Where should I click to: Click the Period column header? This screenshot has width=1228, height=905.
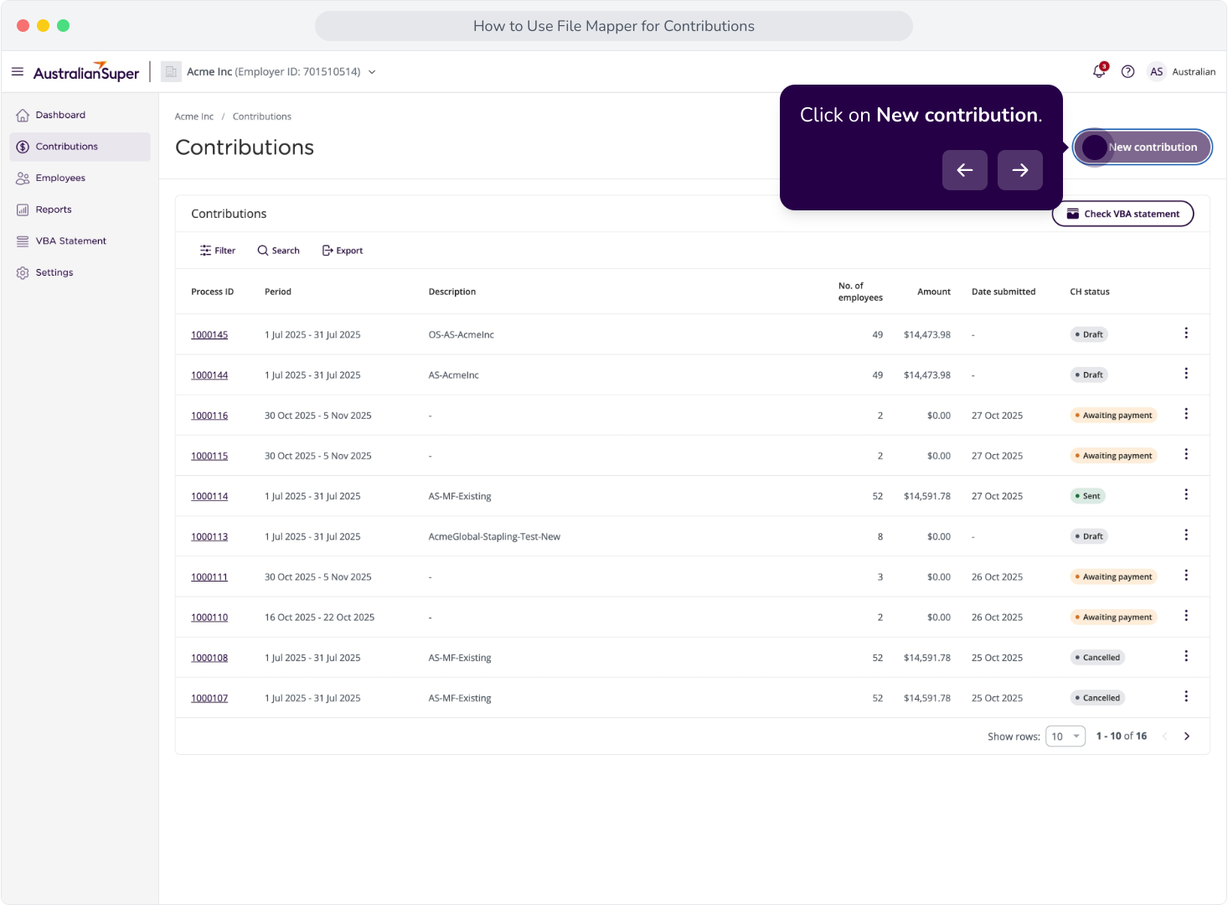[278, 292]
